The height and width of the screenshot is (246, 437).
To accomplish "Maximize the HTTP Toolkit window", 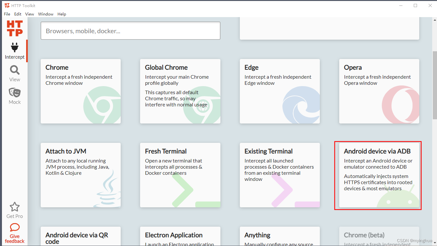I will (415, 5).
